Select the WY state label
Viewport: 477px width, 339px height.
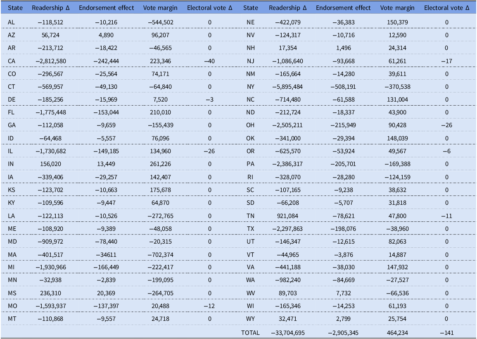point(250,319)
